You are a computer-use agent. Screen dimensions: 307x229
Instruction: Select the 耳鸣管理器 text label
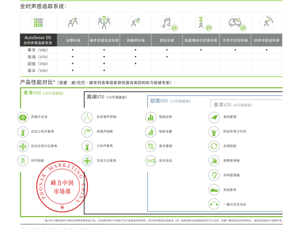pyautogui.click(x=232, y=175)
